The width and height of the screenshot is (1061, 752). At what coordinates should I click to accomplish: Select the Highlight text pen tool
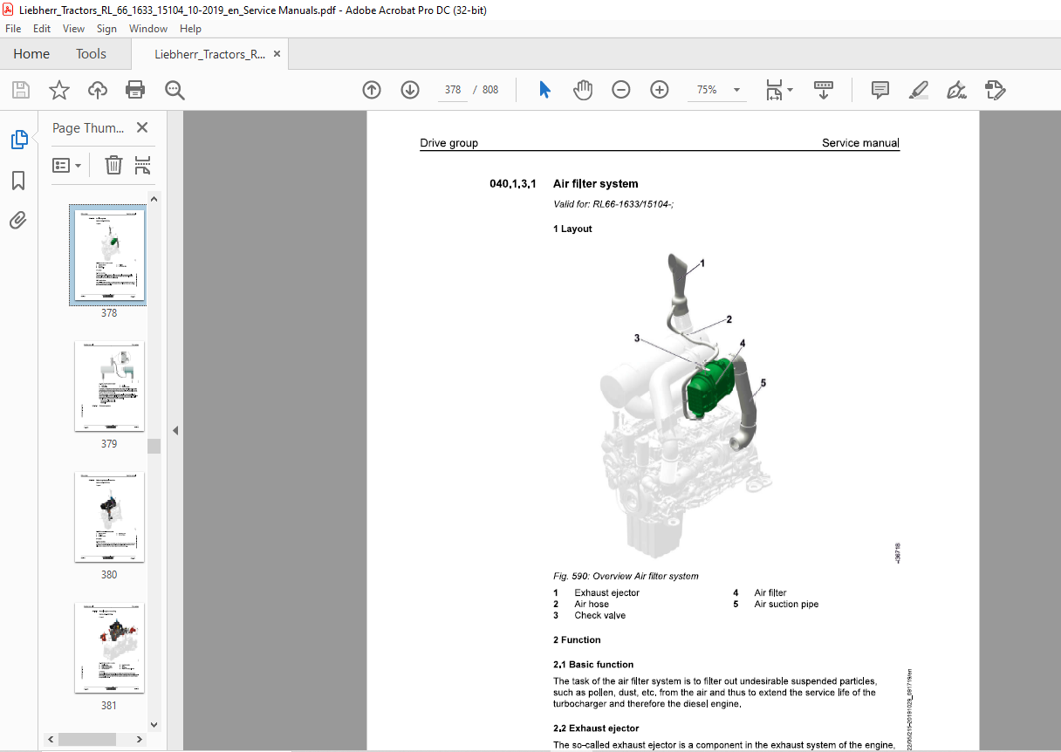[918, 90]
